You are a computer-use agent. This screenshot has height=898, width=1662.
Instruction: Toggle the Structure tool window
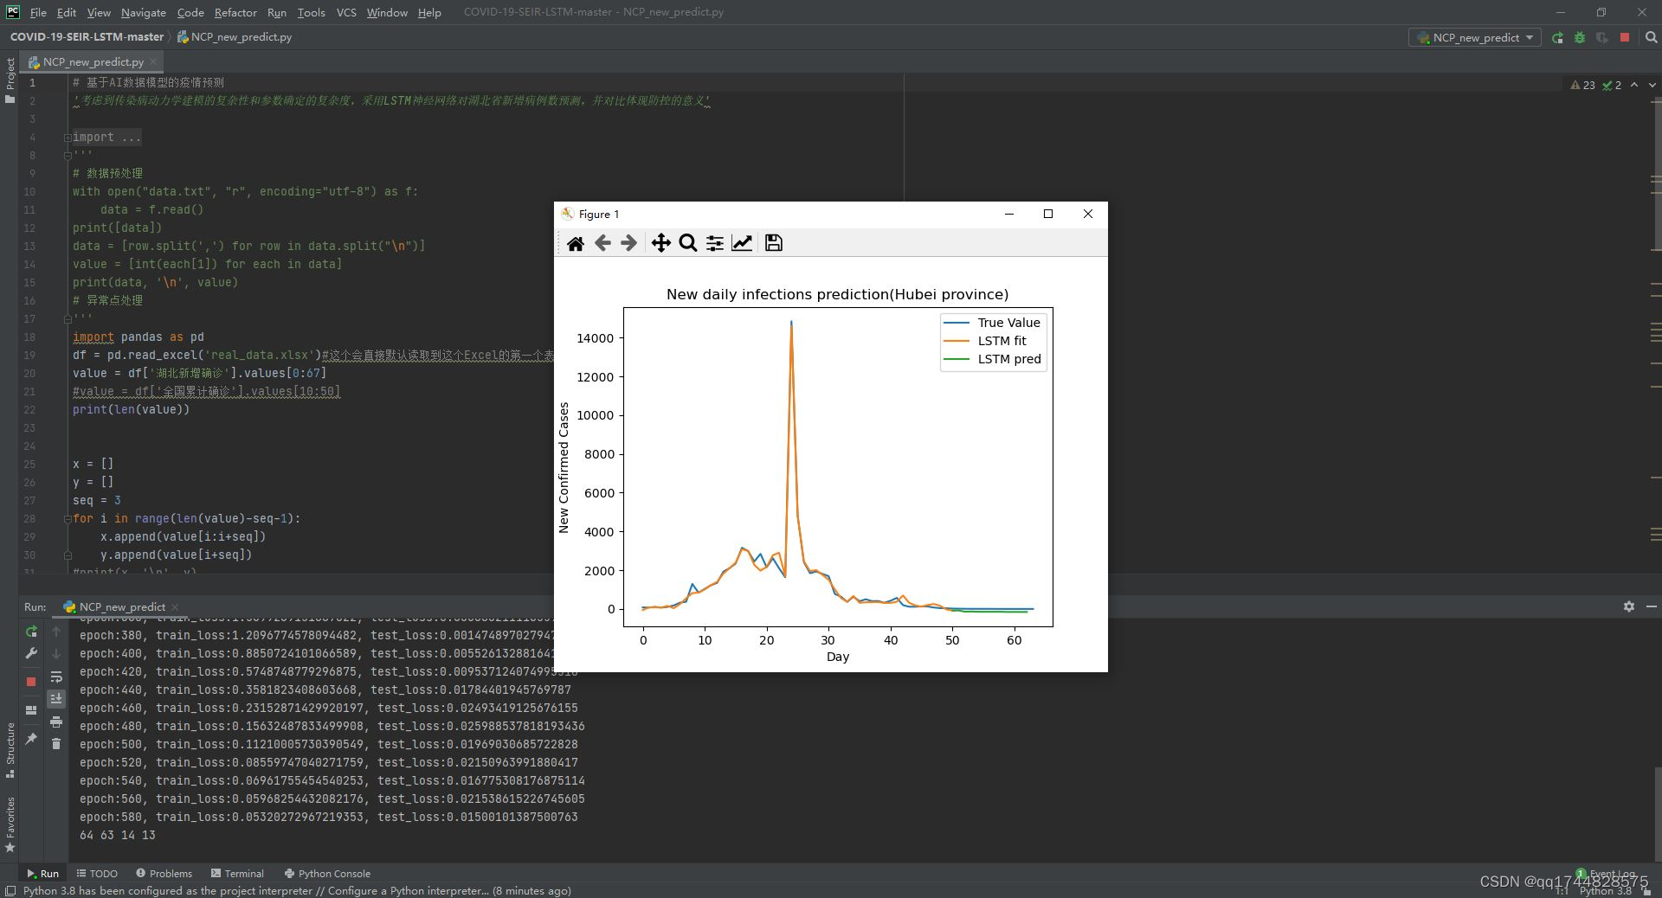10,750
